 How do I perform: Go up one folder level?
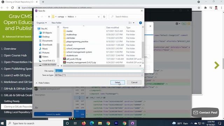[x=49, y=17]
